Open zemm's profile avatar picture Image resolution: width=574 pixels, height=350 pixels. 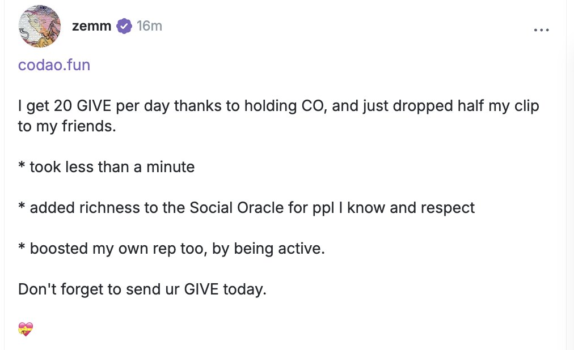[x=40, y=26]
